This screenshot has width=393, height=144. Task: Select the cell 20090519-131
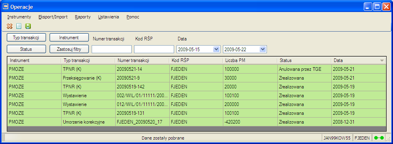pos(142,113)
